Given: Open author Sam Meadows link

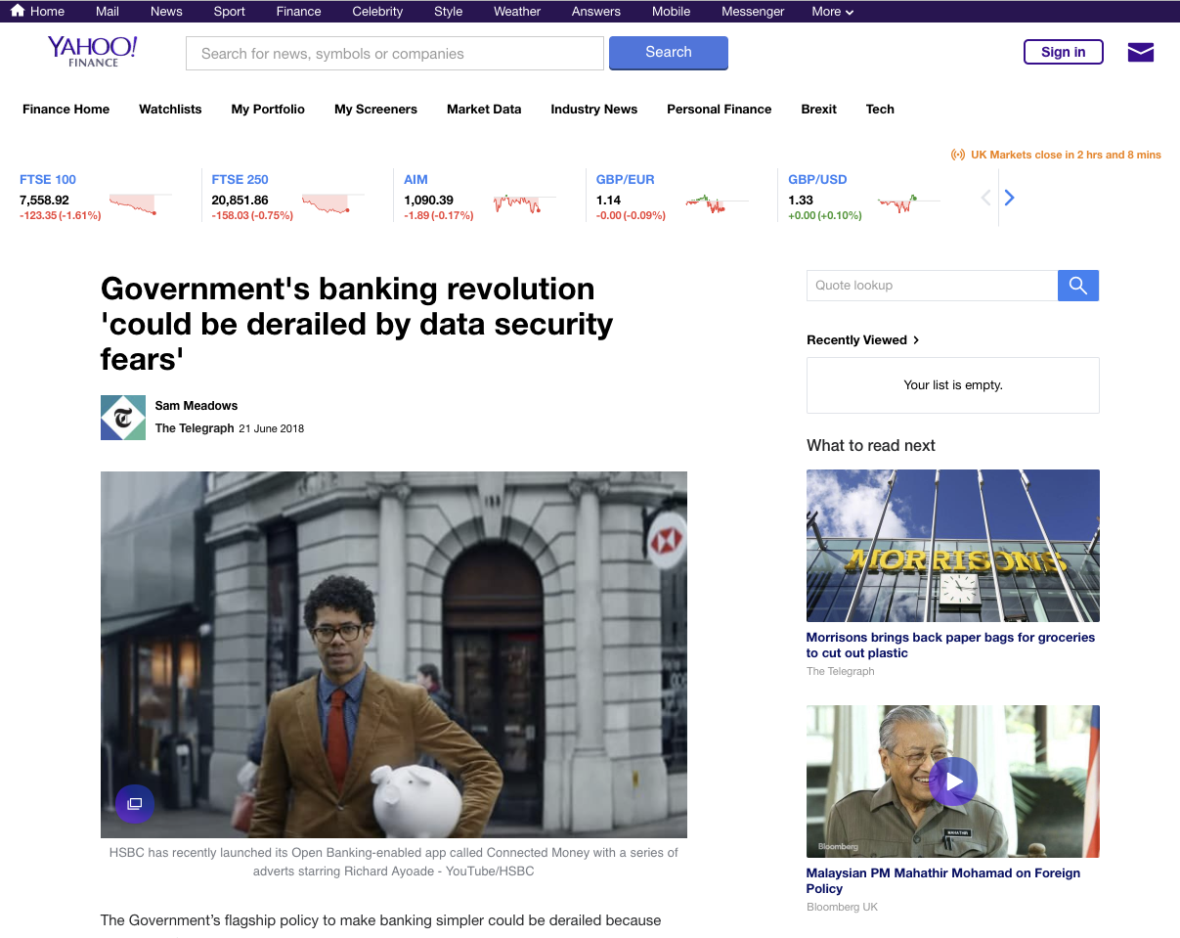Looking at the screenshot, I should (x=197, y=406).
